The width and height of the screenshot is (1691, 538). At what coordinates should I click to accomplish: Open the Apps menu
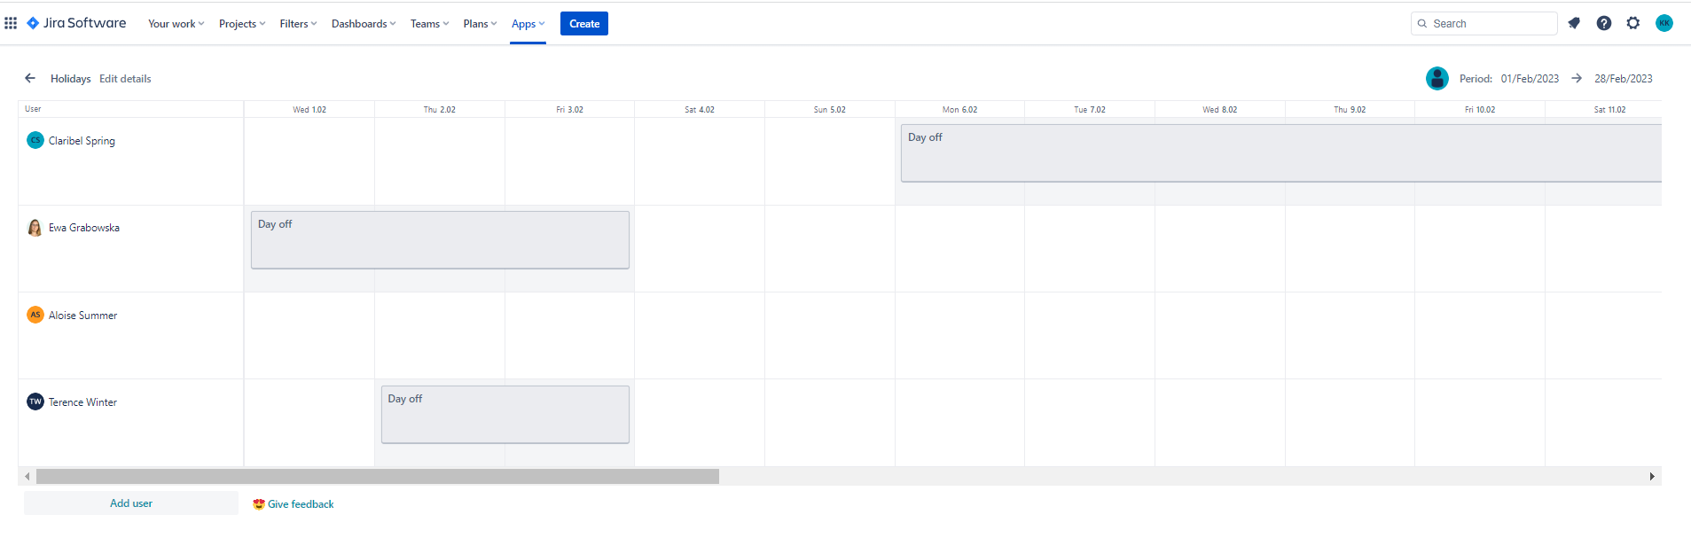click(x=528, y=24)
